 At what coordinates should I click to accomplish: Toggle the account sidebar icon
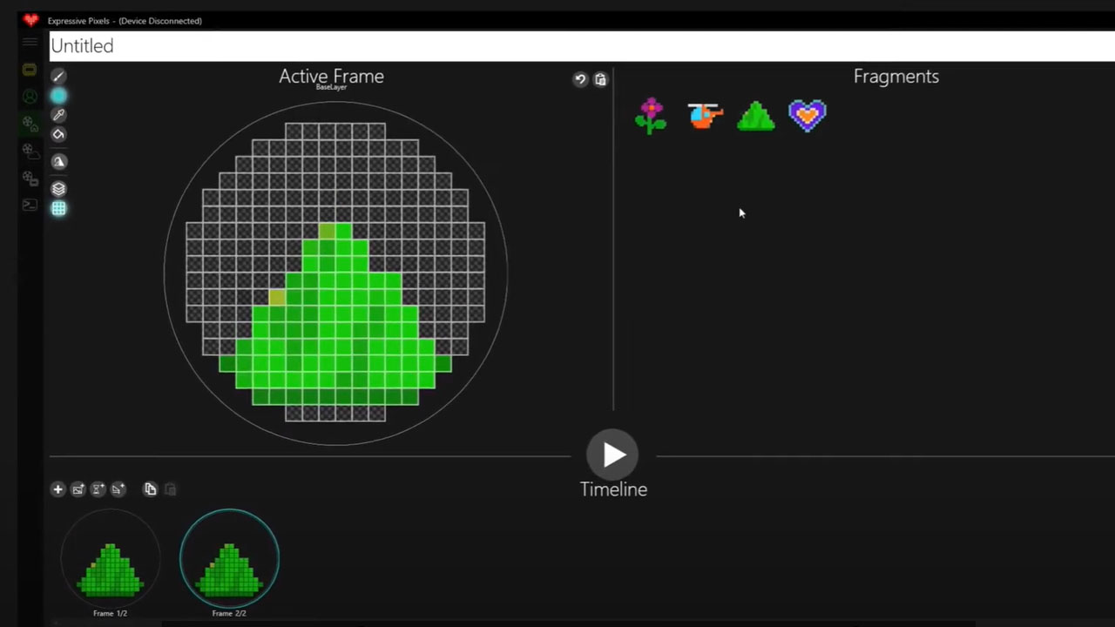tap(30, 96)
